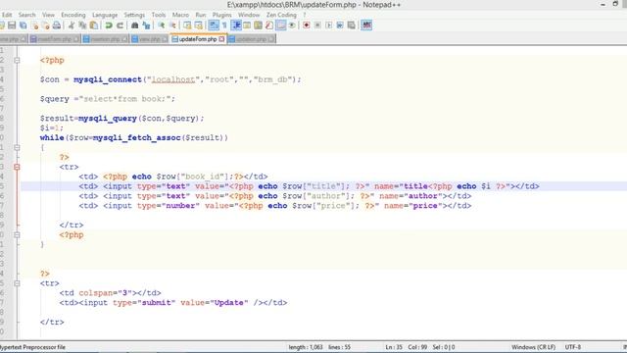Image resolution: width=627 pixels, height=353 pixels.
Task: Collapse the while loop brace fold marker
Action: (17, 148)
